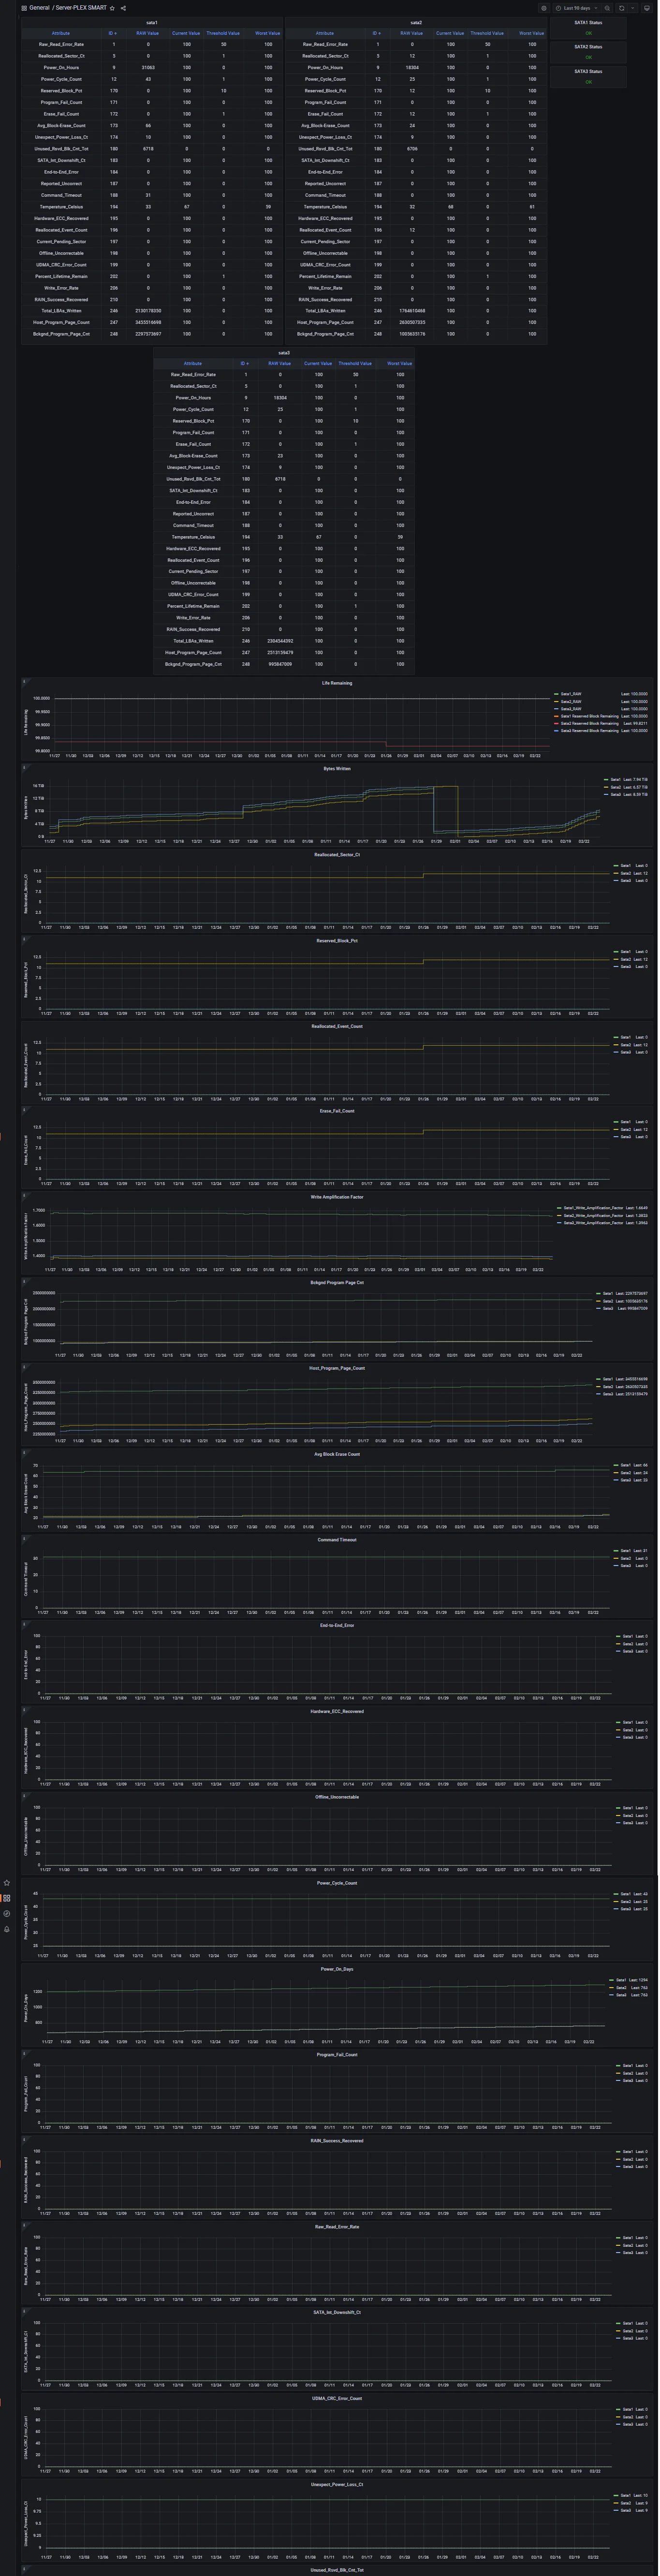The image size is (660, 2576).
Task: Toggle Sata2_RAW series in Life Remaining legend
Action: coord(571,701)
